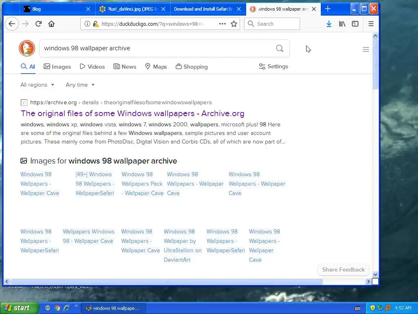Viewport: 418px width, 314px height.
Task: Open the Start menu
Action: pos(19,308)
